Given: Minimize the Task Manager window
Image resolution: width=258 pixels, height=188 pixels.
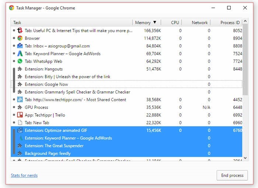Looking at the screenshot, I should click(213, 8).
